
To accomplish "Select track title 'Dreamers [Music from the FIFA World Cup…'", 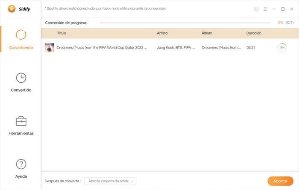I will (102, 48).
